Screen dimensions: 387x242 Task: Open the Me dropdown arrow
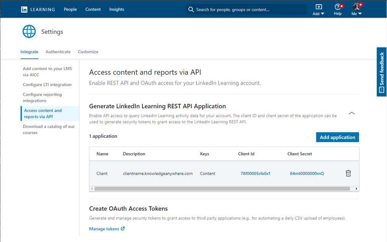pyautogui.click(x=359, y=13)
